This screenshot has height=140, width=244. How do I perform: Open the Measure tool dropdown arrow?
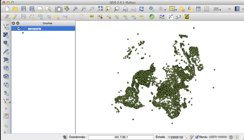(x=221, y=9)
